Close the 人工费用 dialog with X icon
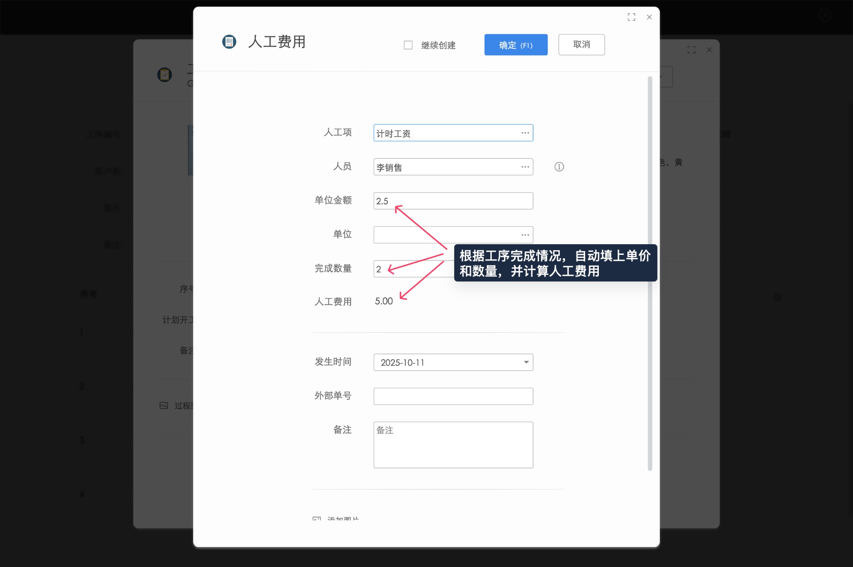 [649, 17]
